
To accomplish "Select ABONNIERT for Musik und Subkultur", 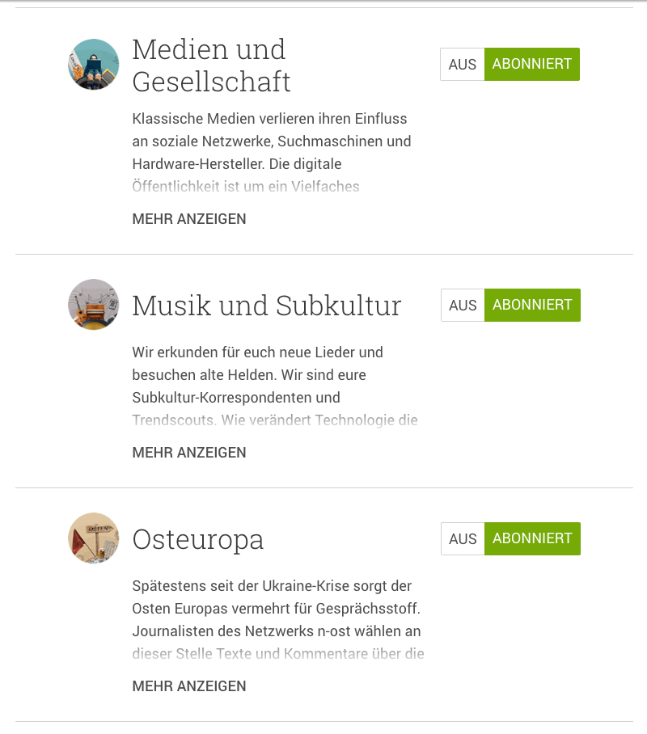I will (533, 306).
